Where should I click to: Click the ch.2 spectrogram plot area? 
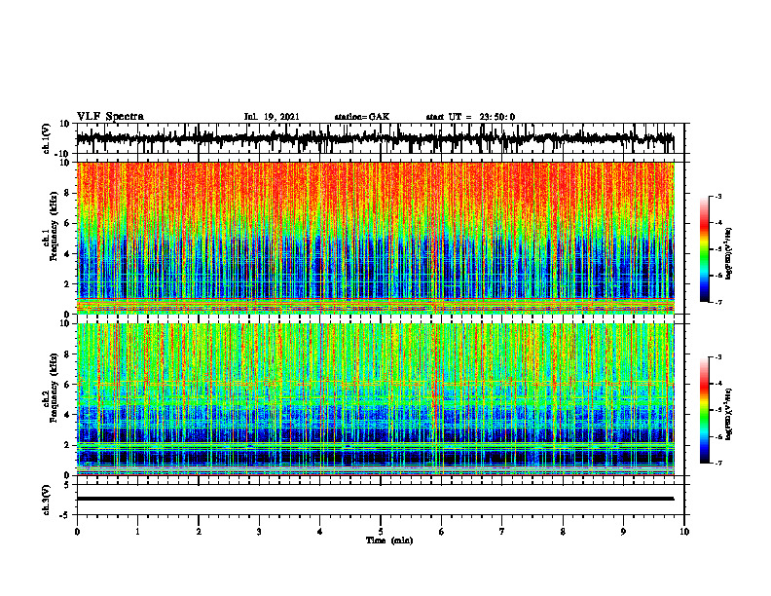(375, 399)
